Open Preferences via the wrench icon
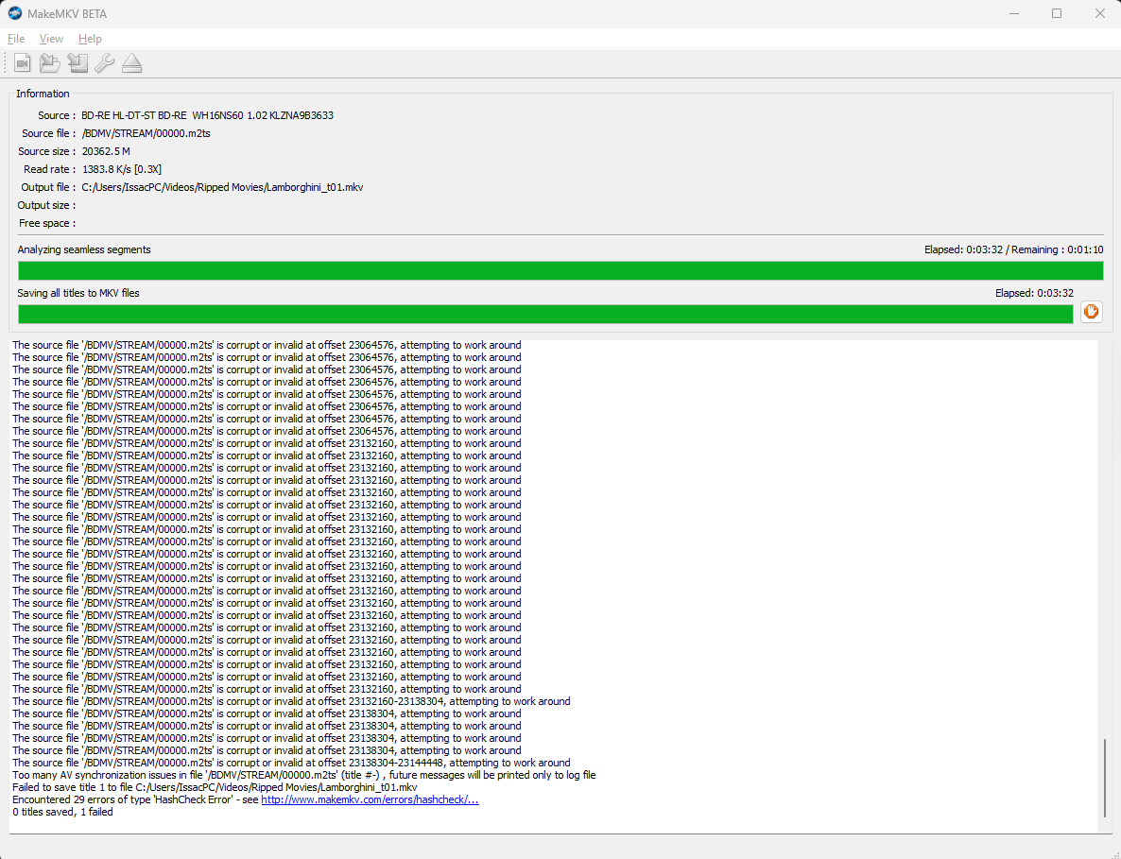This screenshot has height=859, width=1121. click(x=105, y=63)
